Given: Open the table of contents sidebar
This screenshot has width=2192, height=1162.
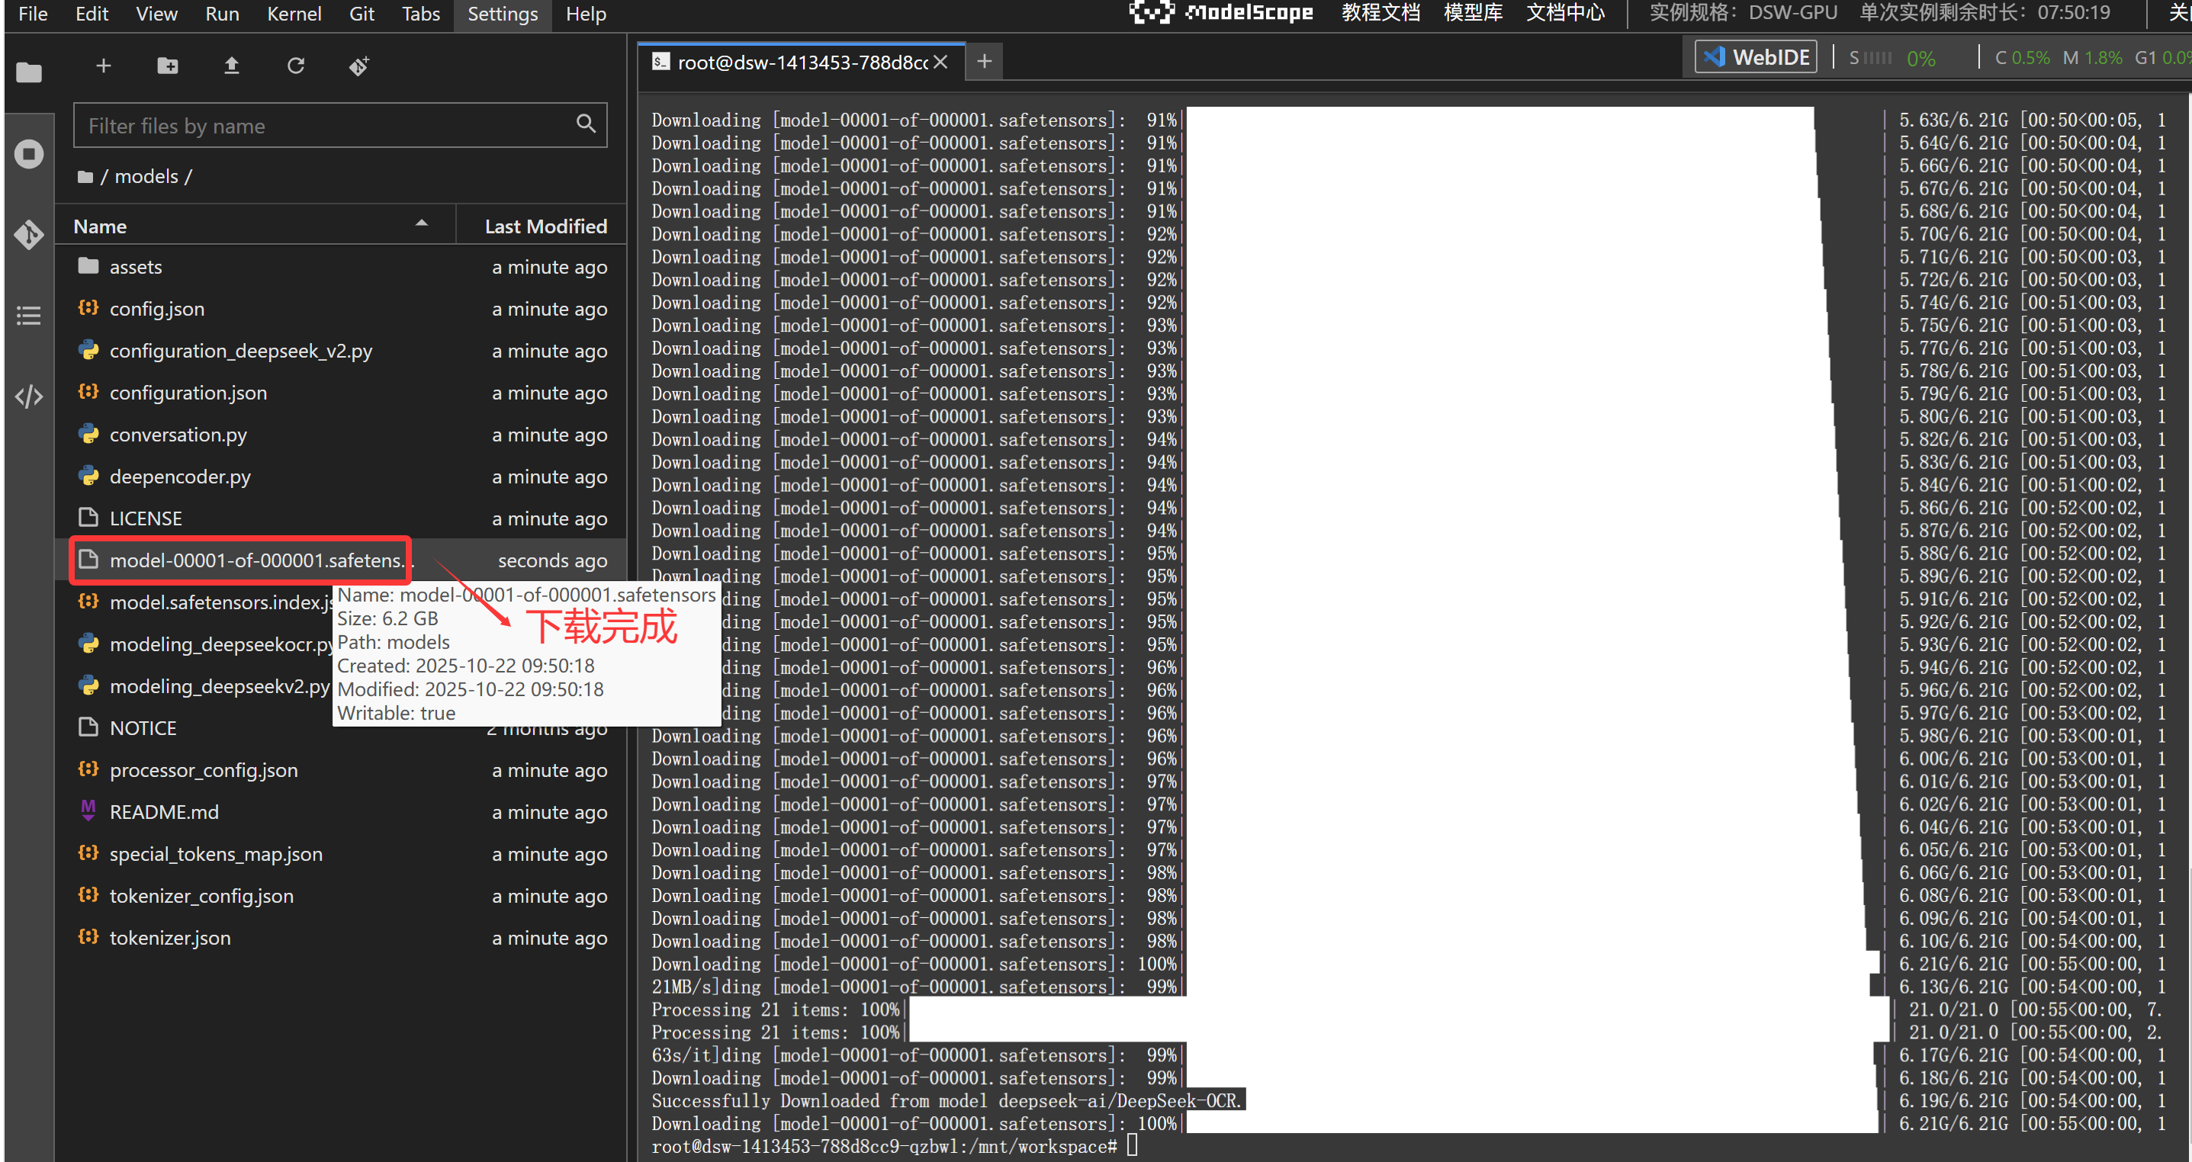Looking at the screenshot, I should [x=29, y=316].
